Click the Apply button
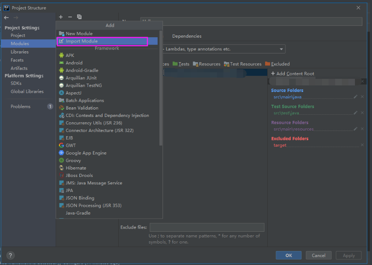372x265 pixels. pyautogui.click(x=349, y=255)
